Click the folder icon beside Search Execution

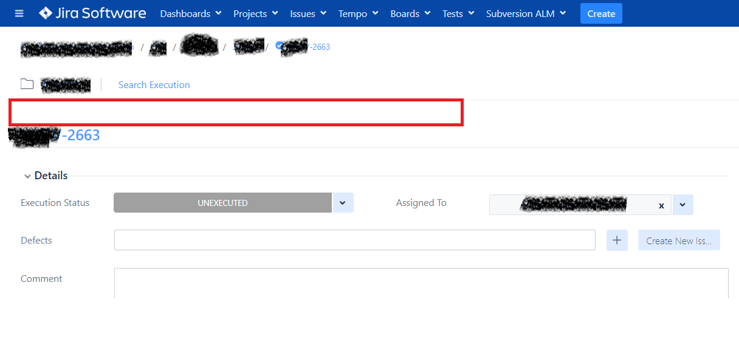pos(27,84)
